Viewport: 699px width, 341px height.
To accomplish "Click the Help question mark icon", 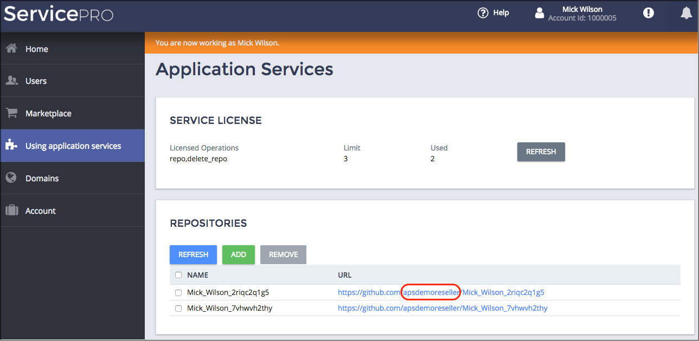I will click(483, 13).
